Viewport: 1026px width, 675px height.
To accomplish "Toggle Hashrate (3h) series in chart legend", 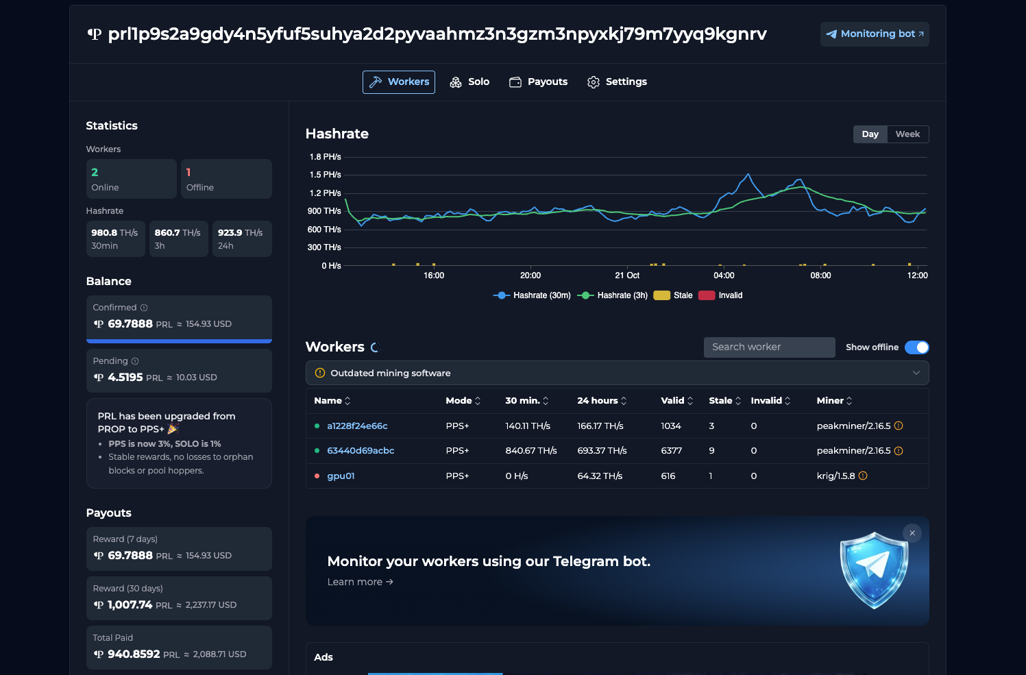I will [x=613, y=295].
